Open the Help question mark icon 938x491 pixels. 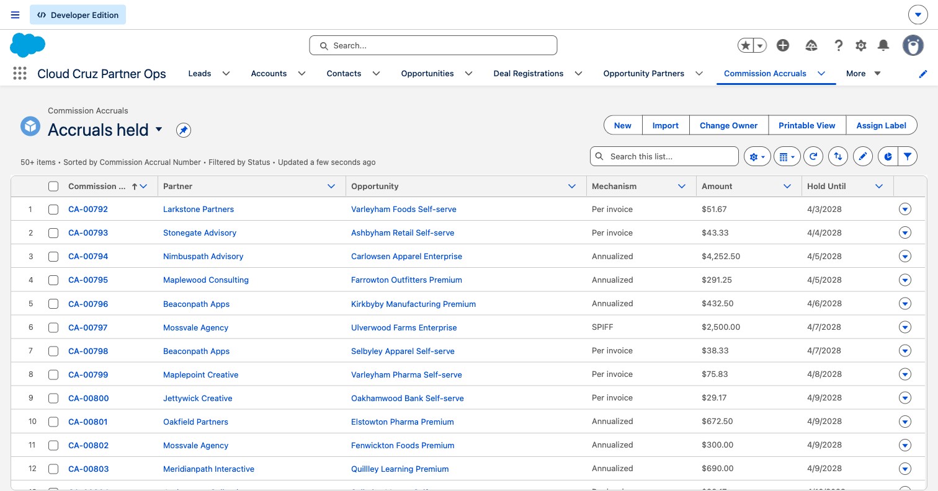pyautogui.click(x=838, y=45)
